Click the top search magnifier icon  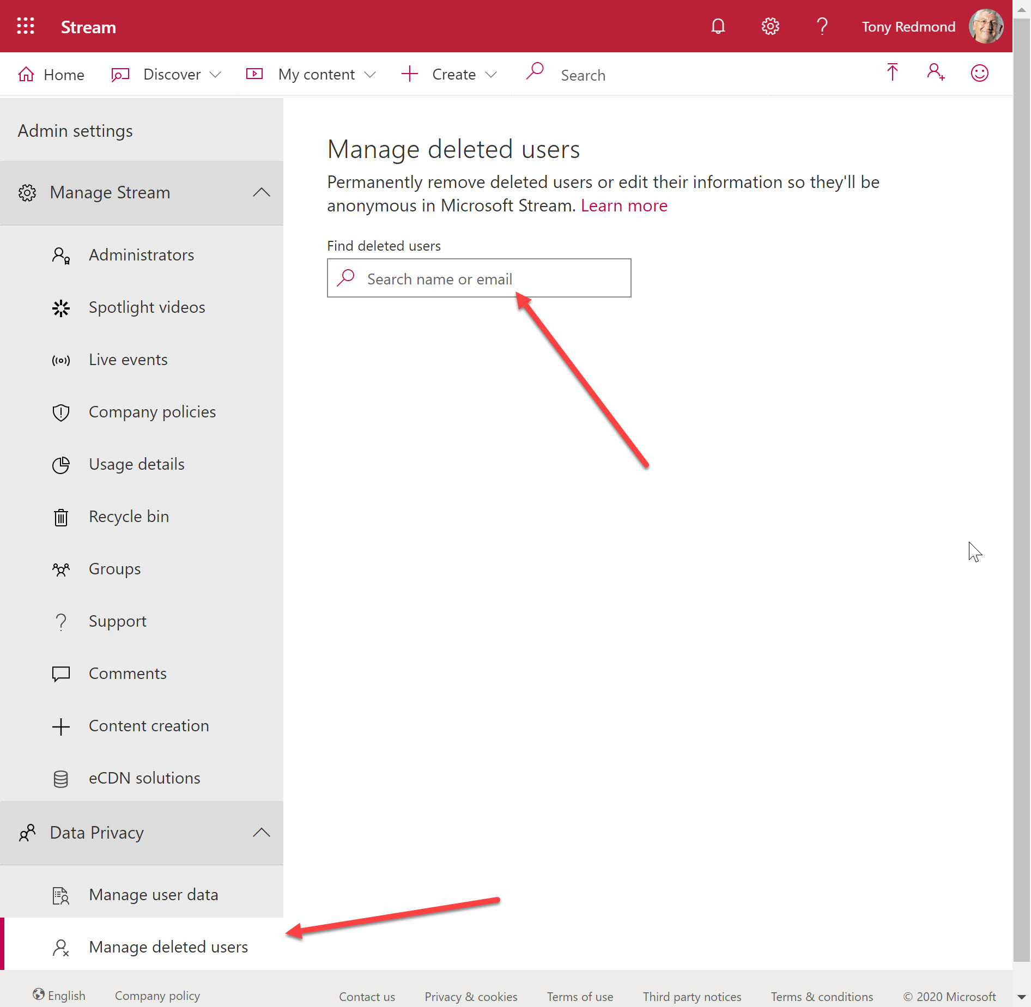pyautogui.click(x=535, y=71)
